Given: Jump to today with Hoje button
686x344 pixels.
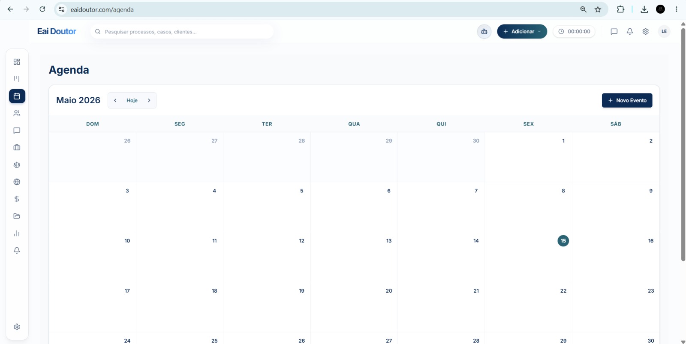Looking at the screenshot, I should pos(132,101).
